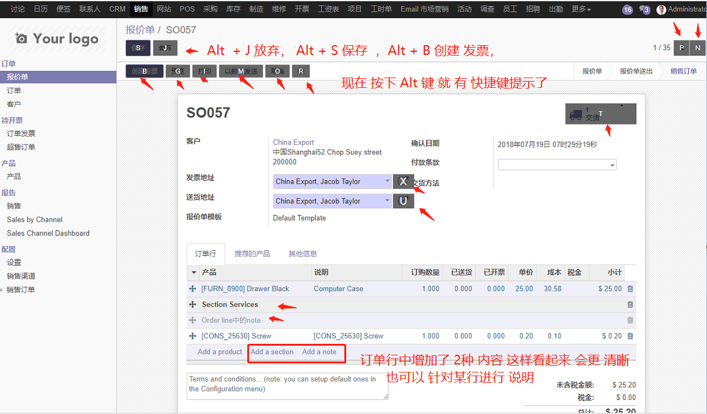Screen dimensions: 707x414
Task: Go to the previous record with P button
Action: pos(681,48)
